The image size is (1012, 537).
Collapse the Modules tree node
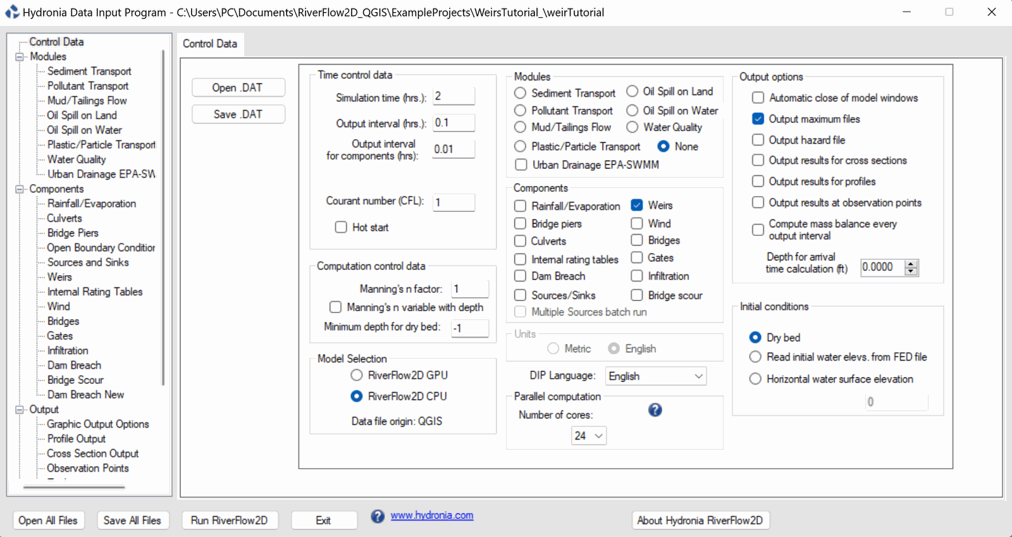pyautogui.click(x=19, y=57)
